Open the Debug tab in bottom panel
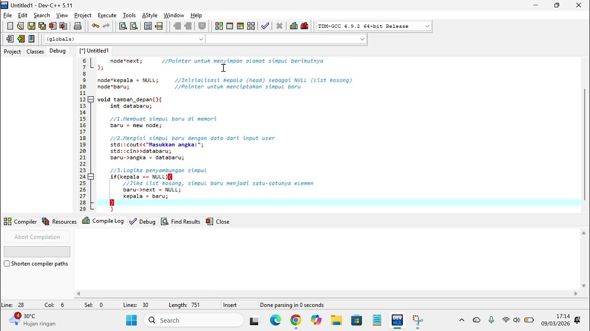The width and height of the screenshot is (590, 331). 142,222
